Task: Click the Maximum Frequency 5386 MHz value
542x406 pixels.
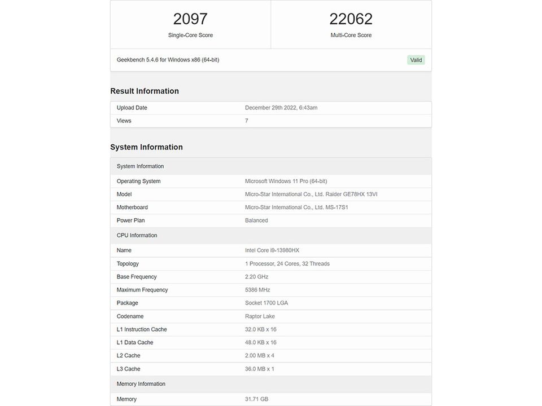Action: coord(257,290)
